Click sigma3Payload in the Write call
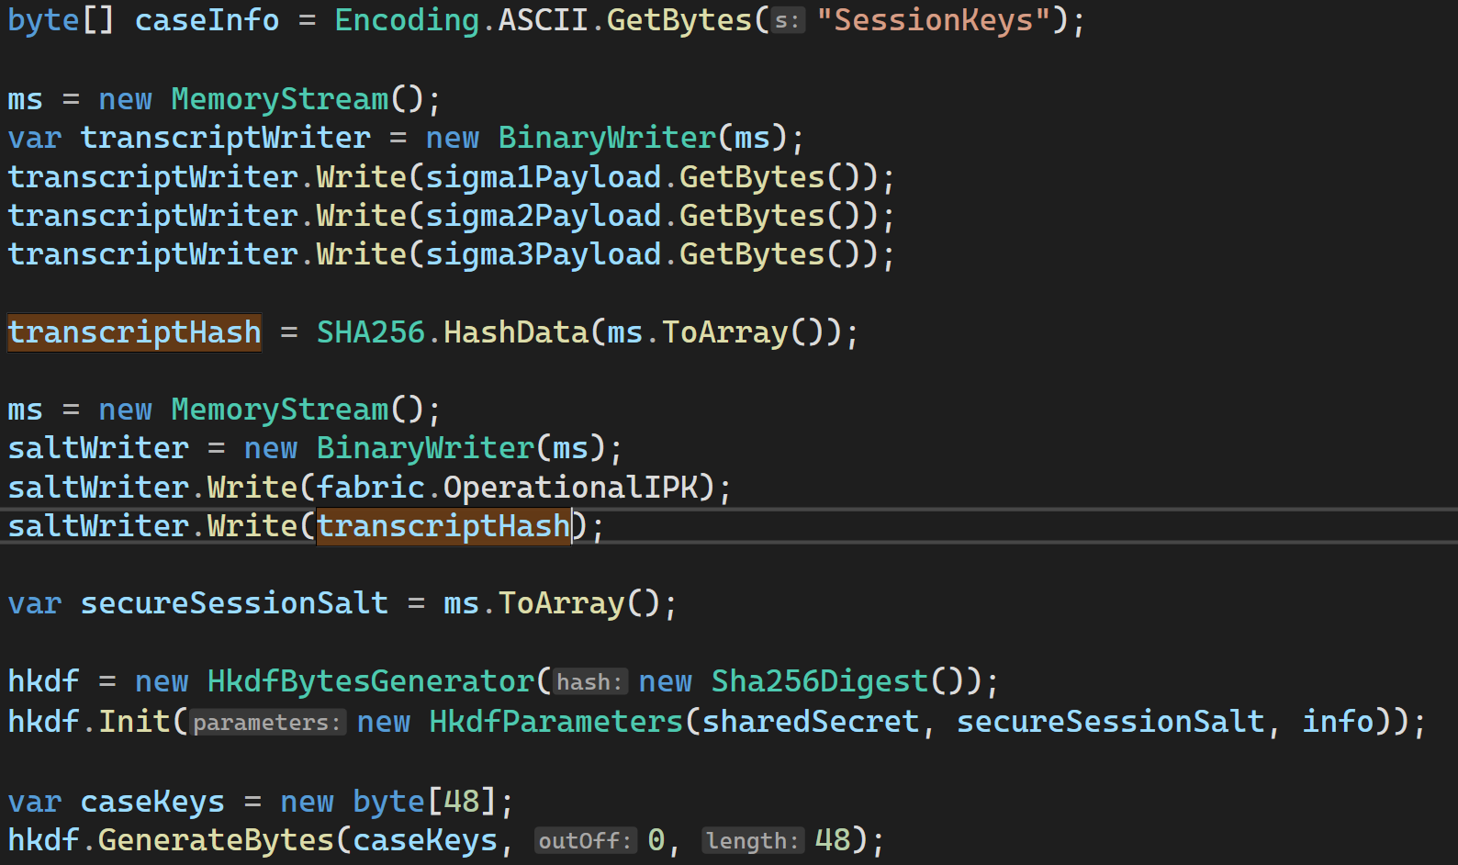 (543, 254)
